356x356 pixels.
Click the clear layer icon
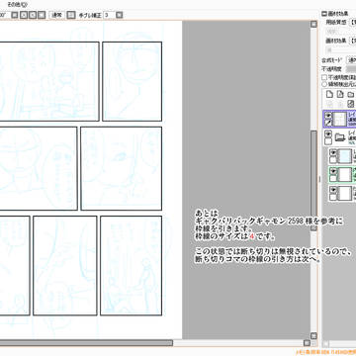(x=351, y=104)
